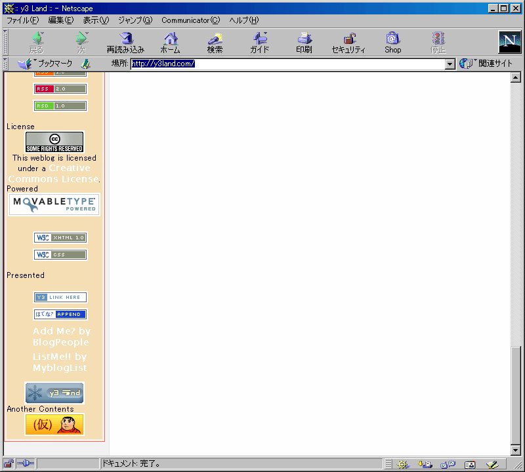Image resolution: width=525 pixels, height=472 pixels.
Task: Open the Guide (ガイド) button
Action: click(259, 43)
